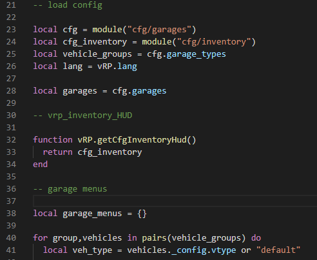This screenshot has width=317, height=260.
Task: Click line number 27 in the gutter
Action: [11, 79]
